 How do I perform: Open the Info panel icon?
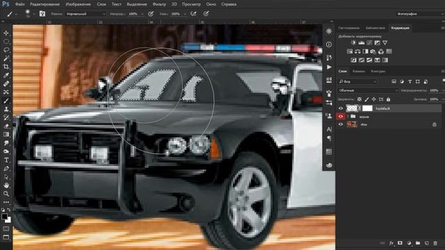coord(329,44)
